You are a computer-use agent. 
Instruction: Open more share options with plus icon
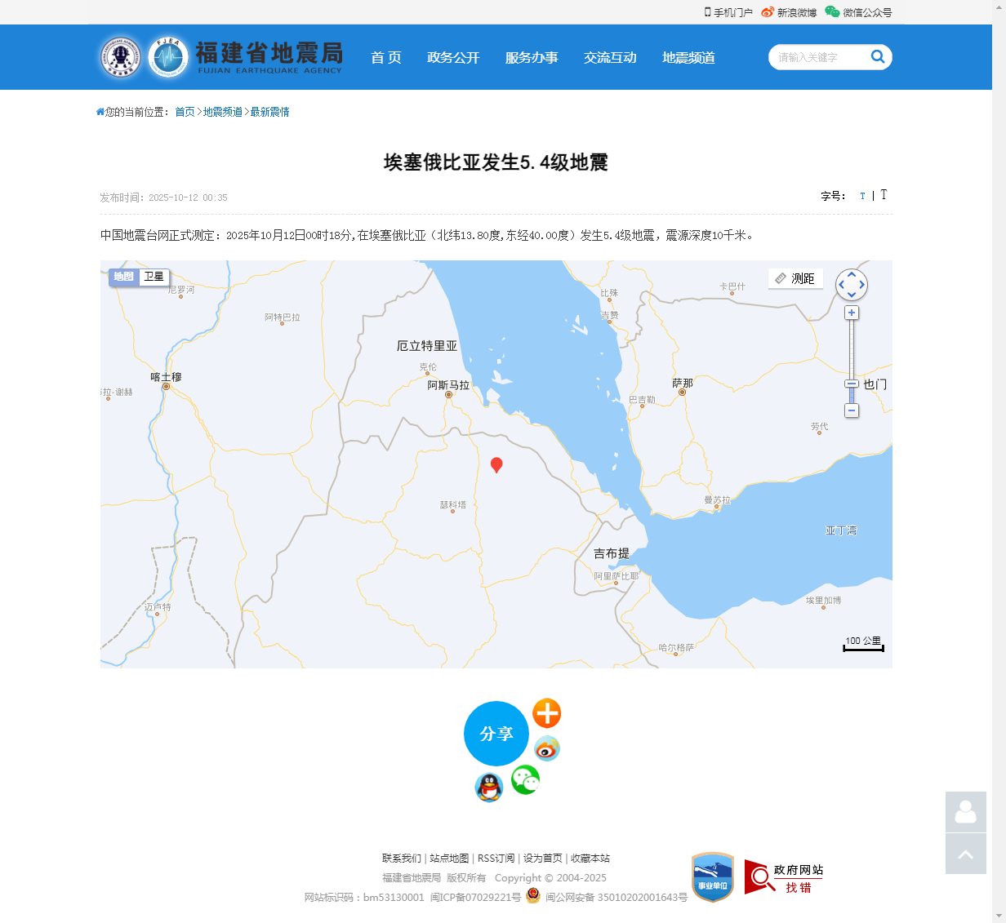[x=546, y=713]
